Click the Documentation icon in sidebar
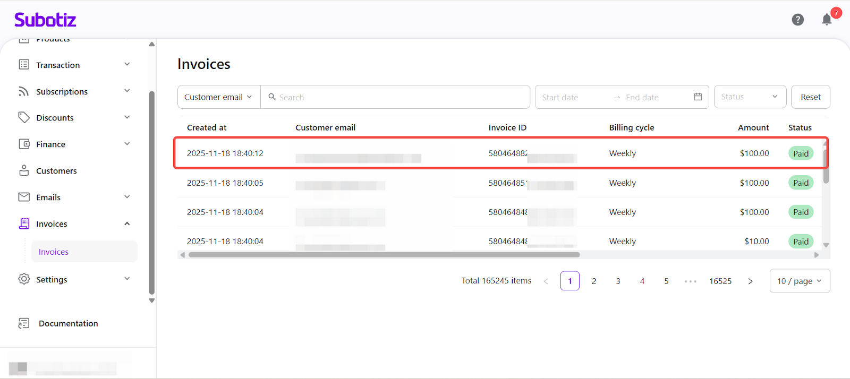The height and width of the screenshot is (379, 850). (24, 323)
